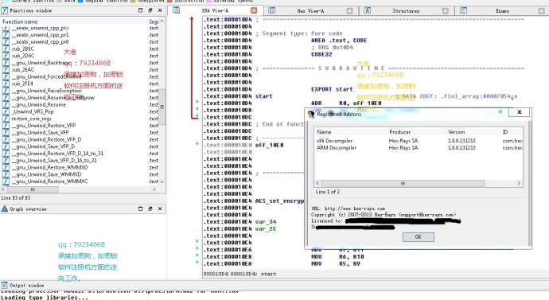Maximize the Graph overview panel

pos(140,208)
